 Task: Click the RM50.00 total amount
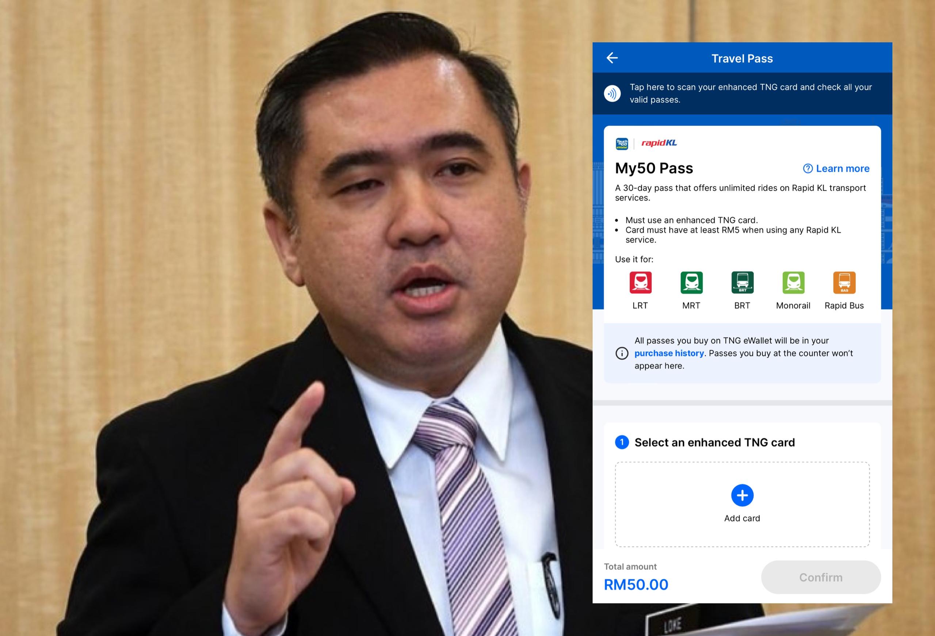636,585
